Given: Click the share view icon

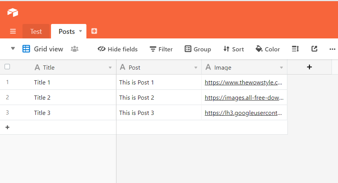Looking at the screenshot, I should pos(314,49).
